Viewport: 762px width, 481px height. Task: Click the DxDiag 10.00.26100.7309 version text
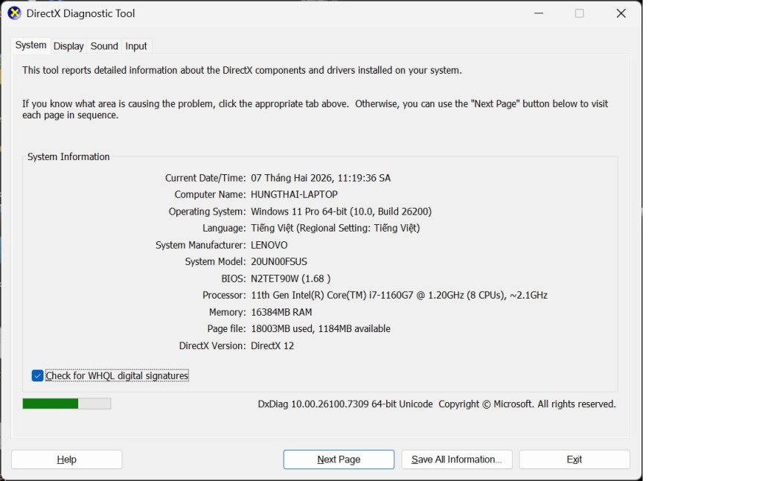[345, 404]
